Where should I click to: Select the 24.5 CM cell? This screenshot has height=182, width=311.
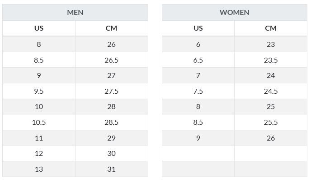click(270, 91)
